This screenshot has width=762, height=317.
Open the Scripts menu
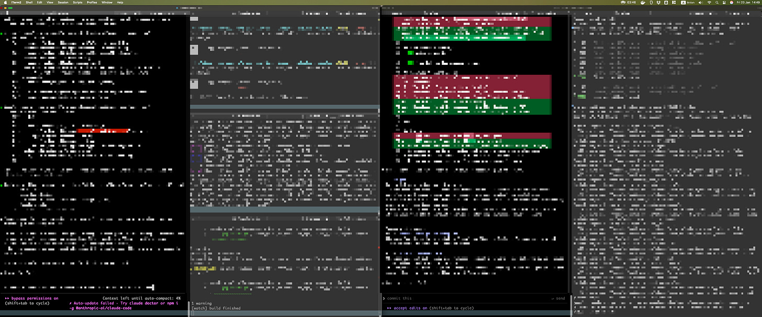77,2
